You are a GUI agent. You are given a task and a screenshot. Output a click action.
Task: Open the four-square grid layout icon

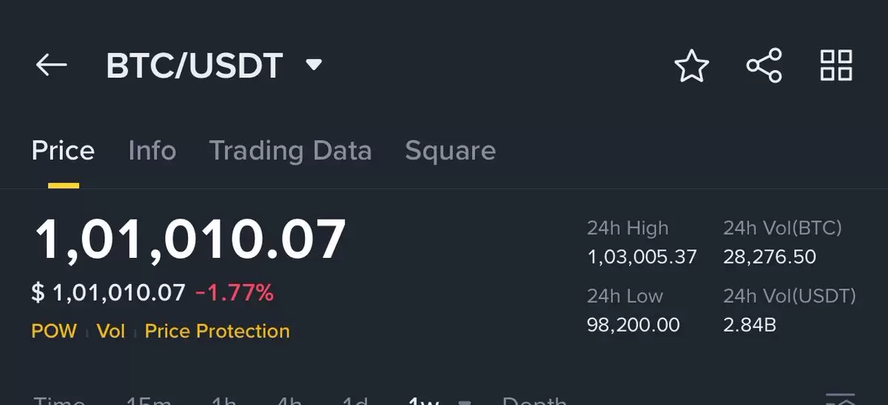coord(836,66)
